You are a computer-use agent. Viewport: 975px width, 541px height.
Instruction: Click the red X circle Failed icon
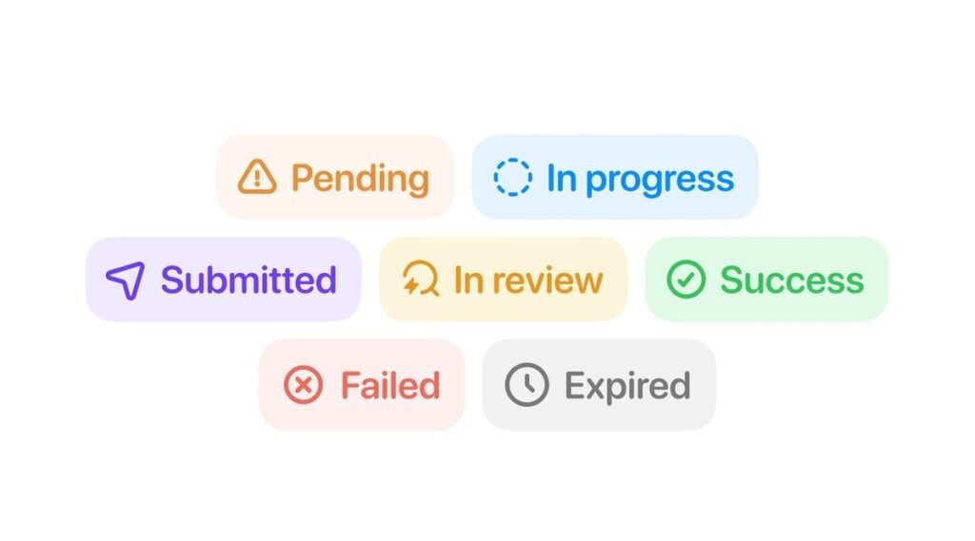click(304, 385)
